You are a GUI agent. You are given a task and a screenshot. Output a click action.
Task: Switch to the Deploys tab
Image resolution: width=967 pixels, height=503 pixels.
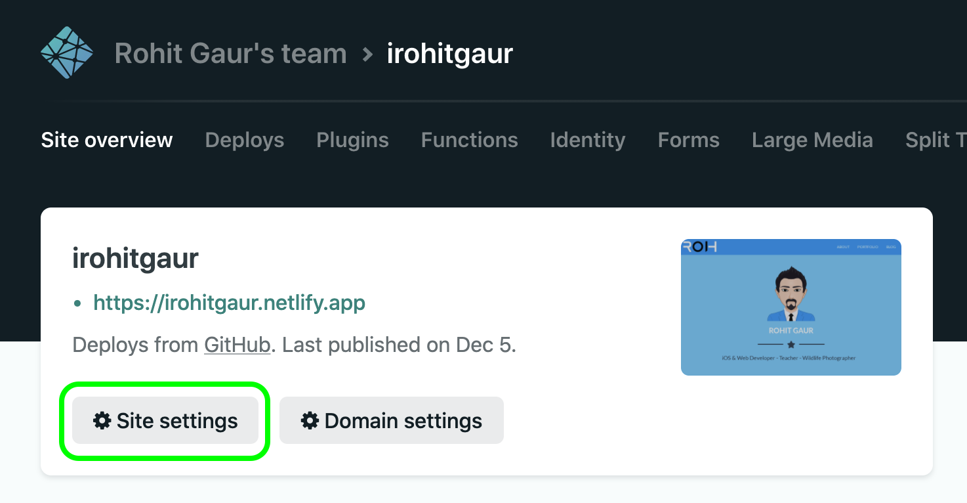tap(245, 140)
